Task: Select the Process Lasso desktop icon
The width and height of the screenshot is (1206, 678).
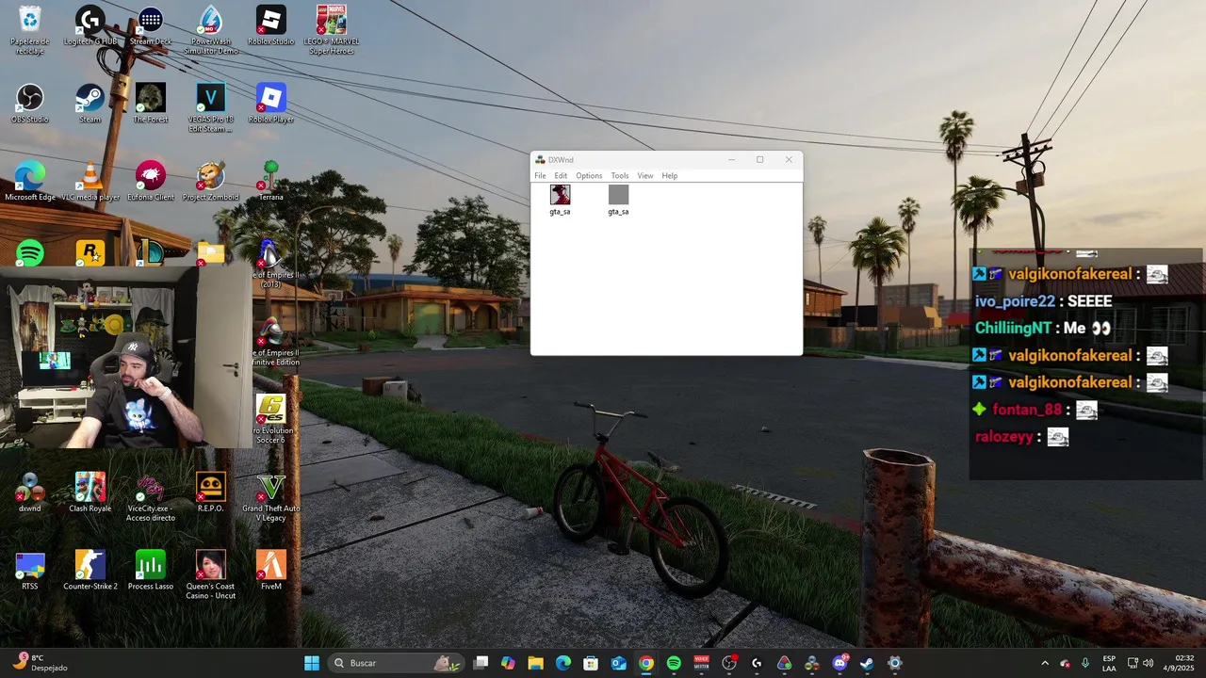Action: (151, 571)
